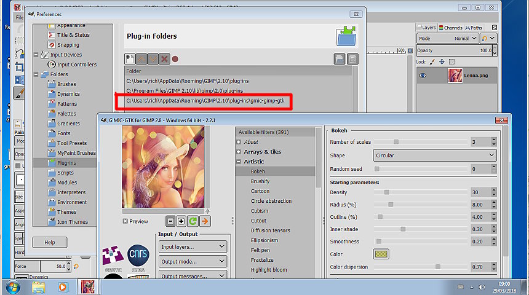The height and width of the screenshot is (295, 529).
Task: Reset Force value with orange arrow icon
Action: (x=76, y=266)
